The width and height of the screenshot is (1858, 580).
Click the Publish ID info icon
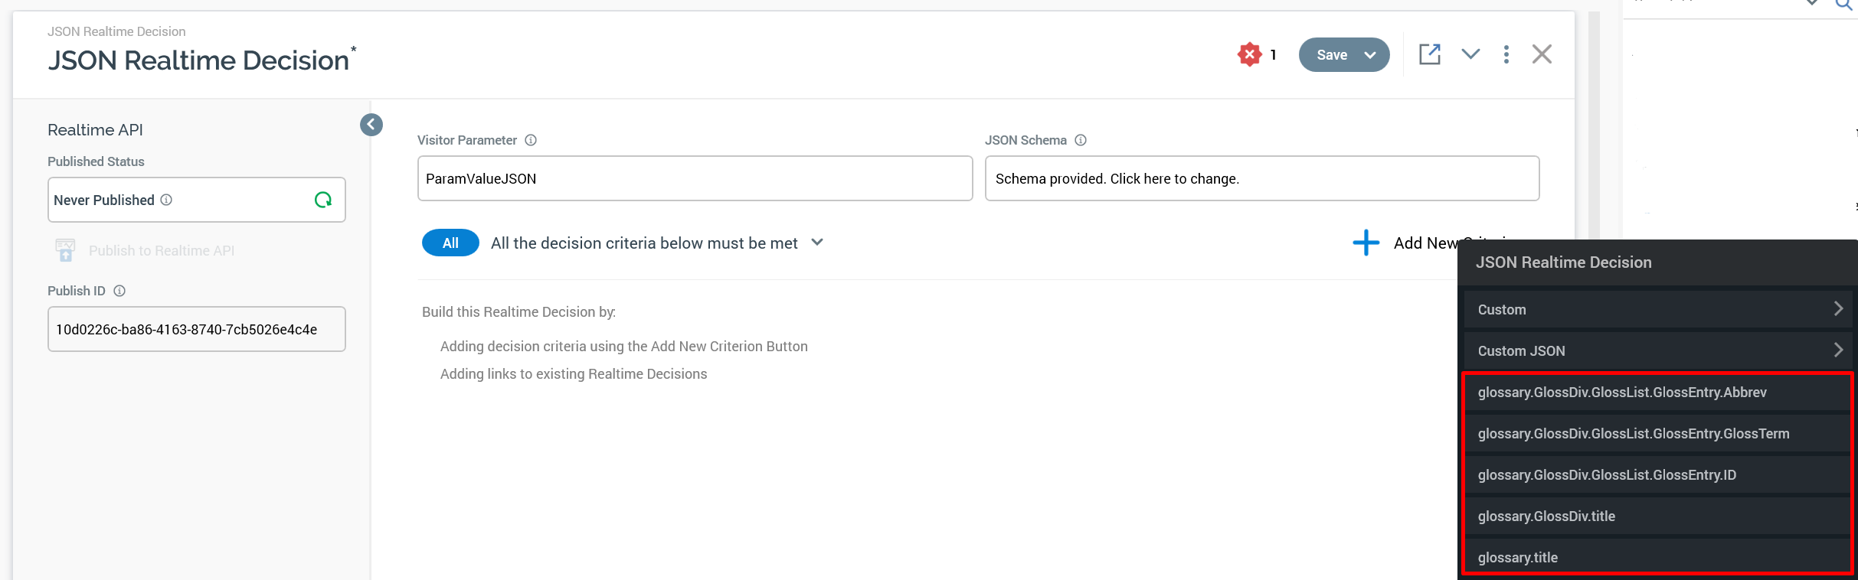coord(119,291)
